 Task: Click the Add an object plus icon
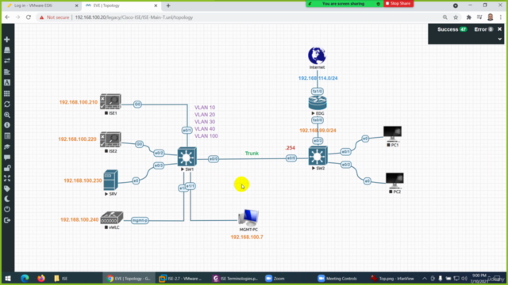coord(7,40)
